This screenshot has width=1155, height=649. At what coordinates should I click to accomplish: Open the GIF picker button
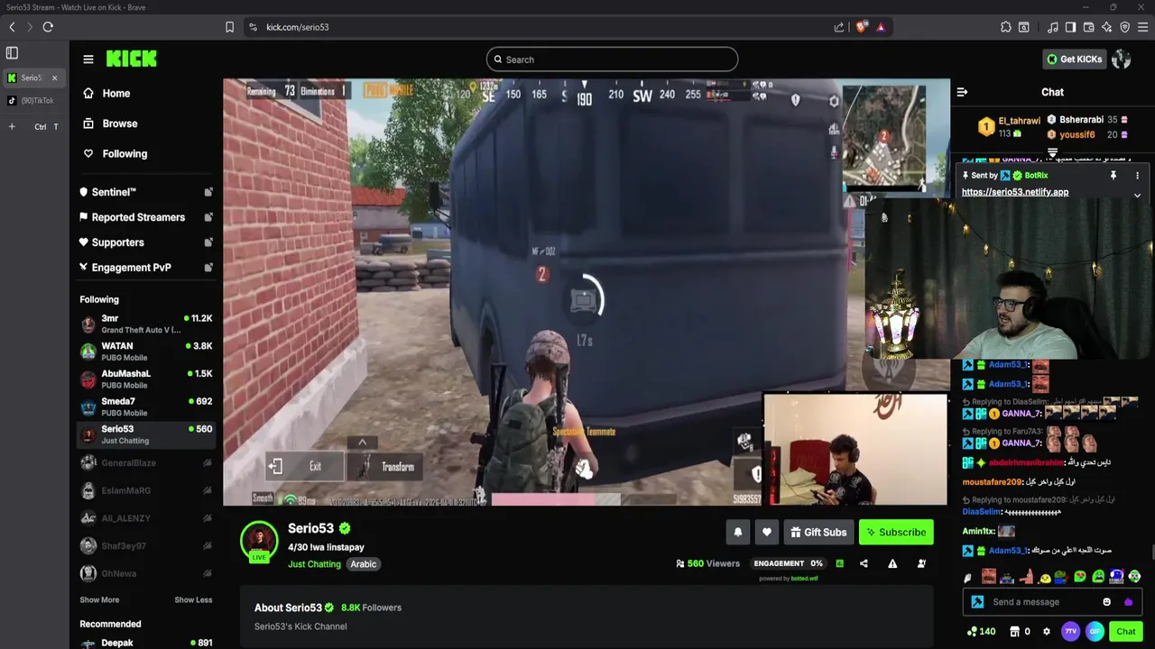point(1095,632)
